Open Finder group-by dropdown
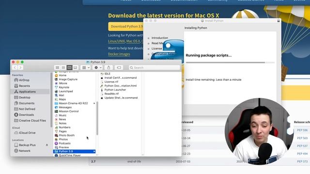Image resolution: width=310 pixels, height=174 pixels. tap(86, 68)
